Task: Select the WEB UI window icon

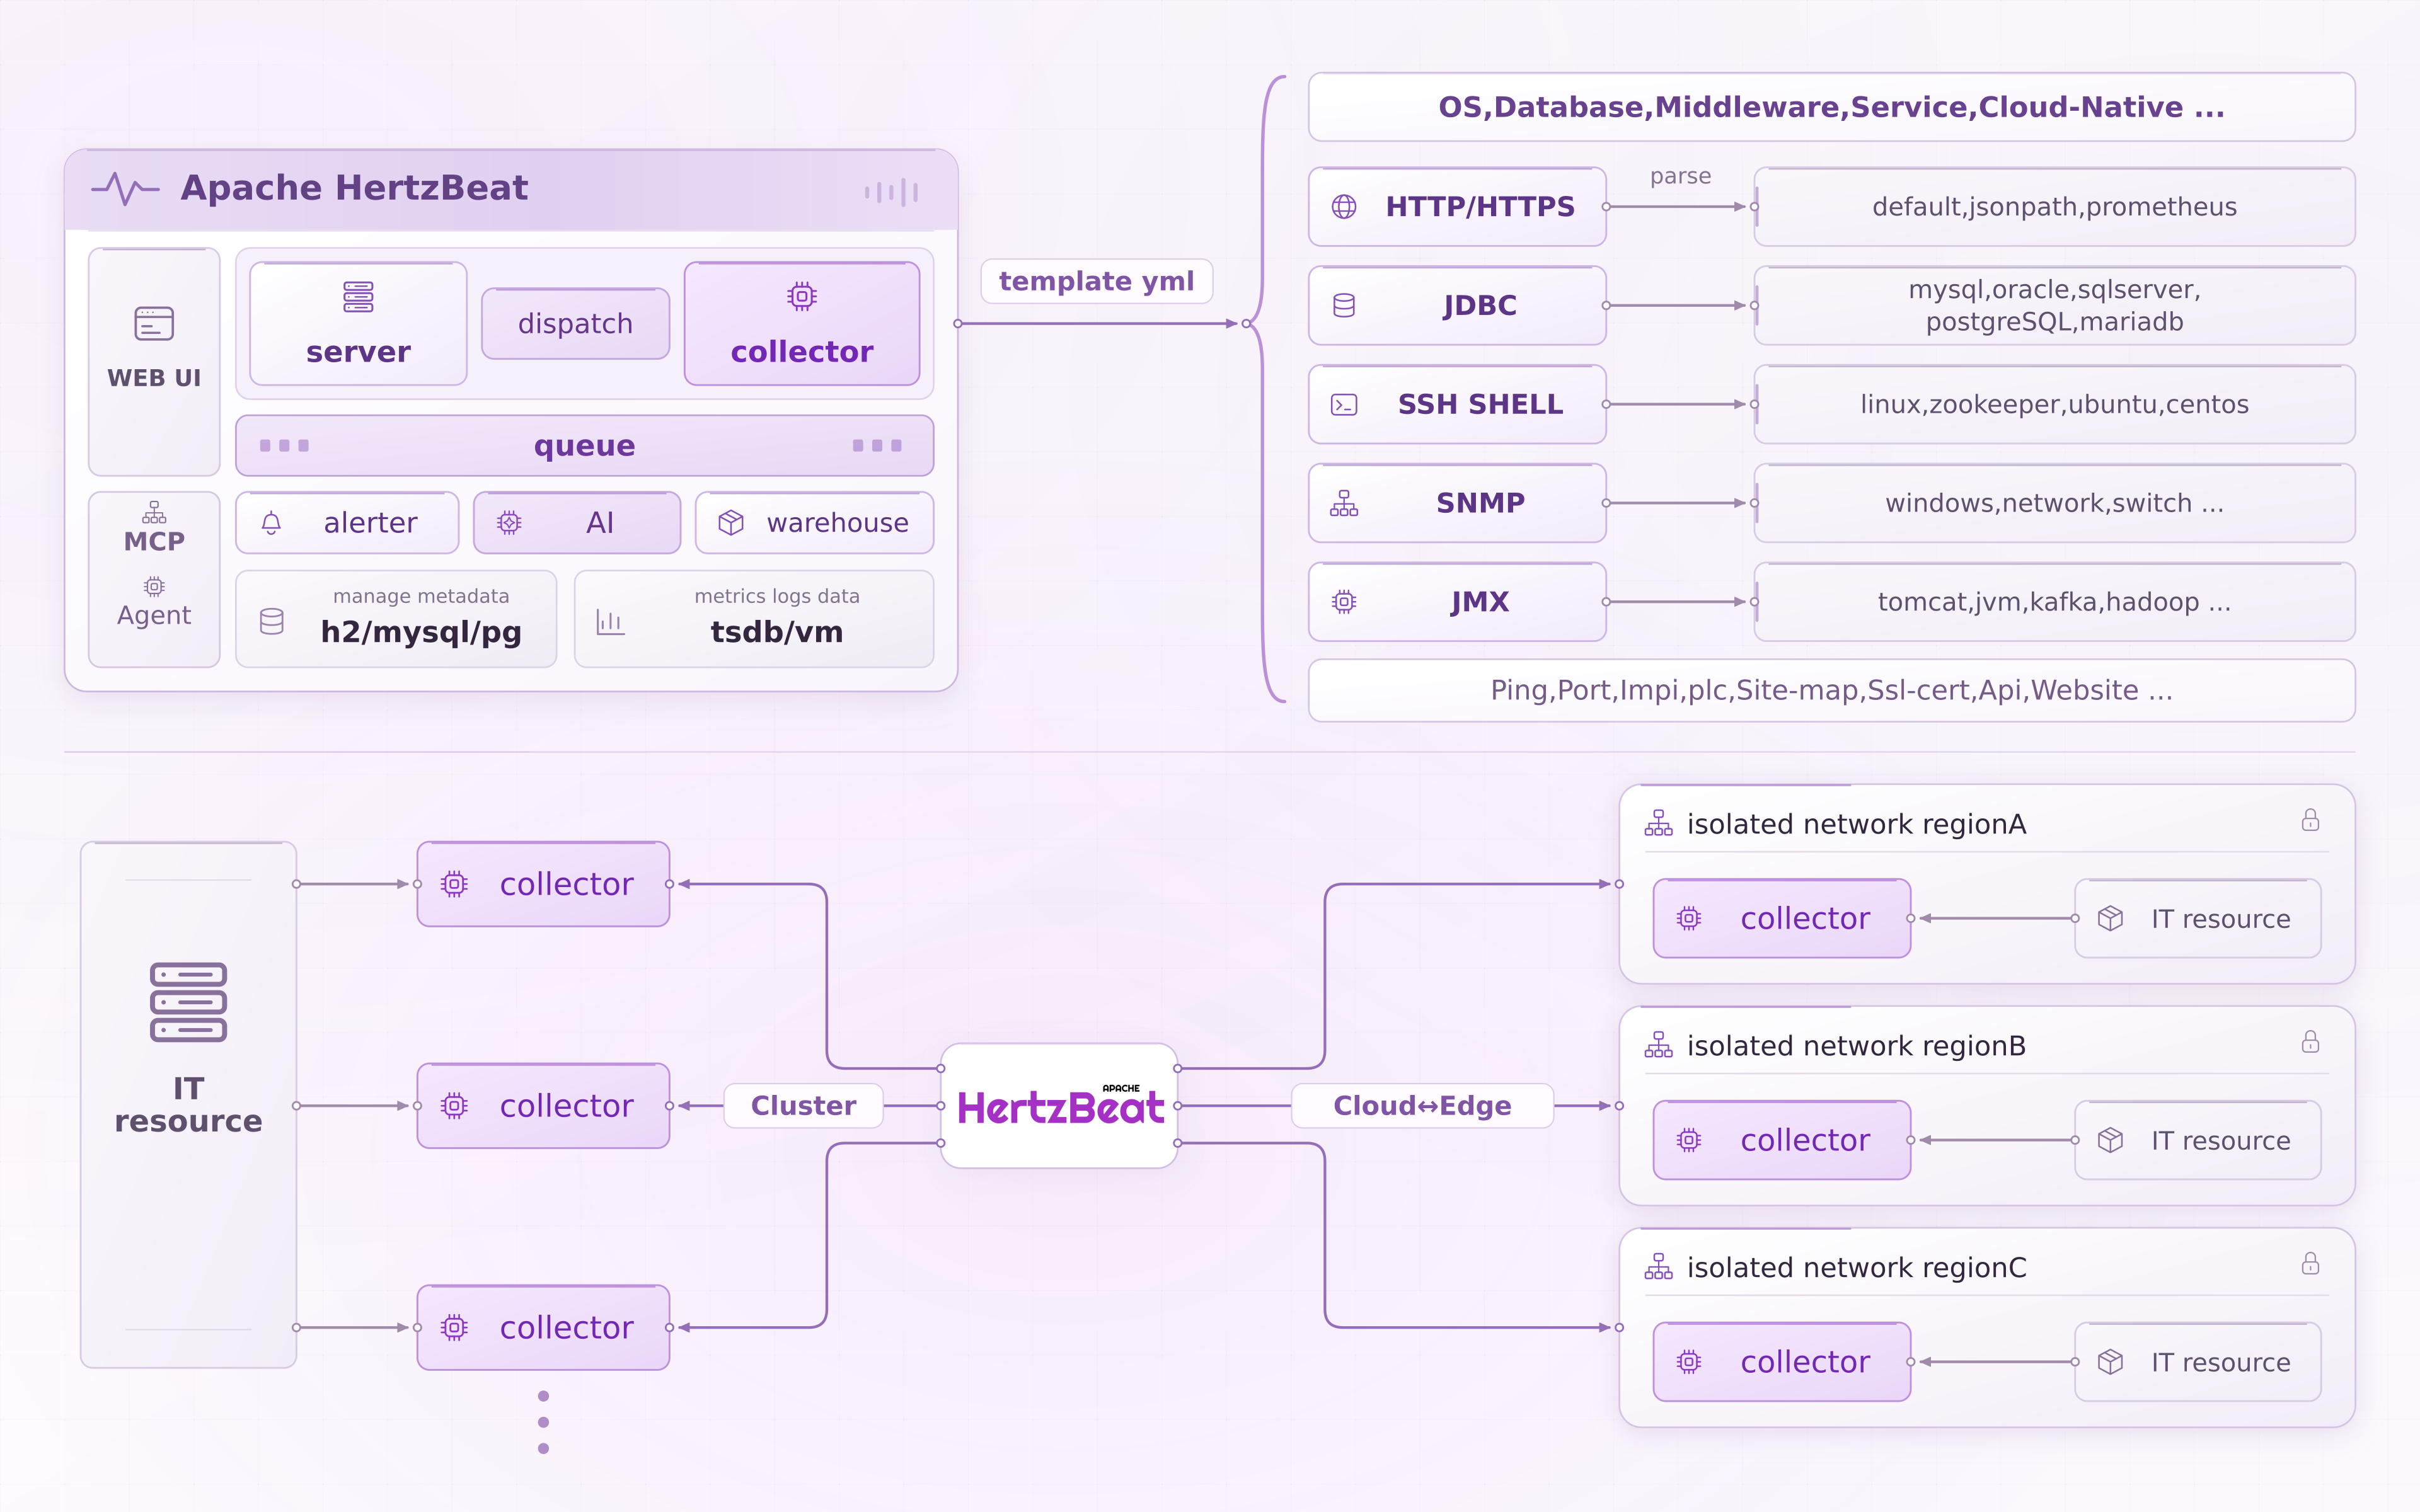Action: pos(154,323)
